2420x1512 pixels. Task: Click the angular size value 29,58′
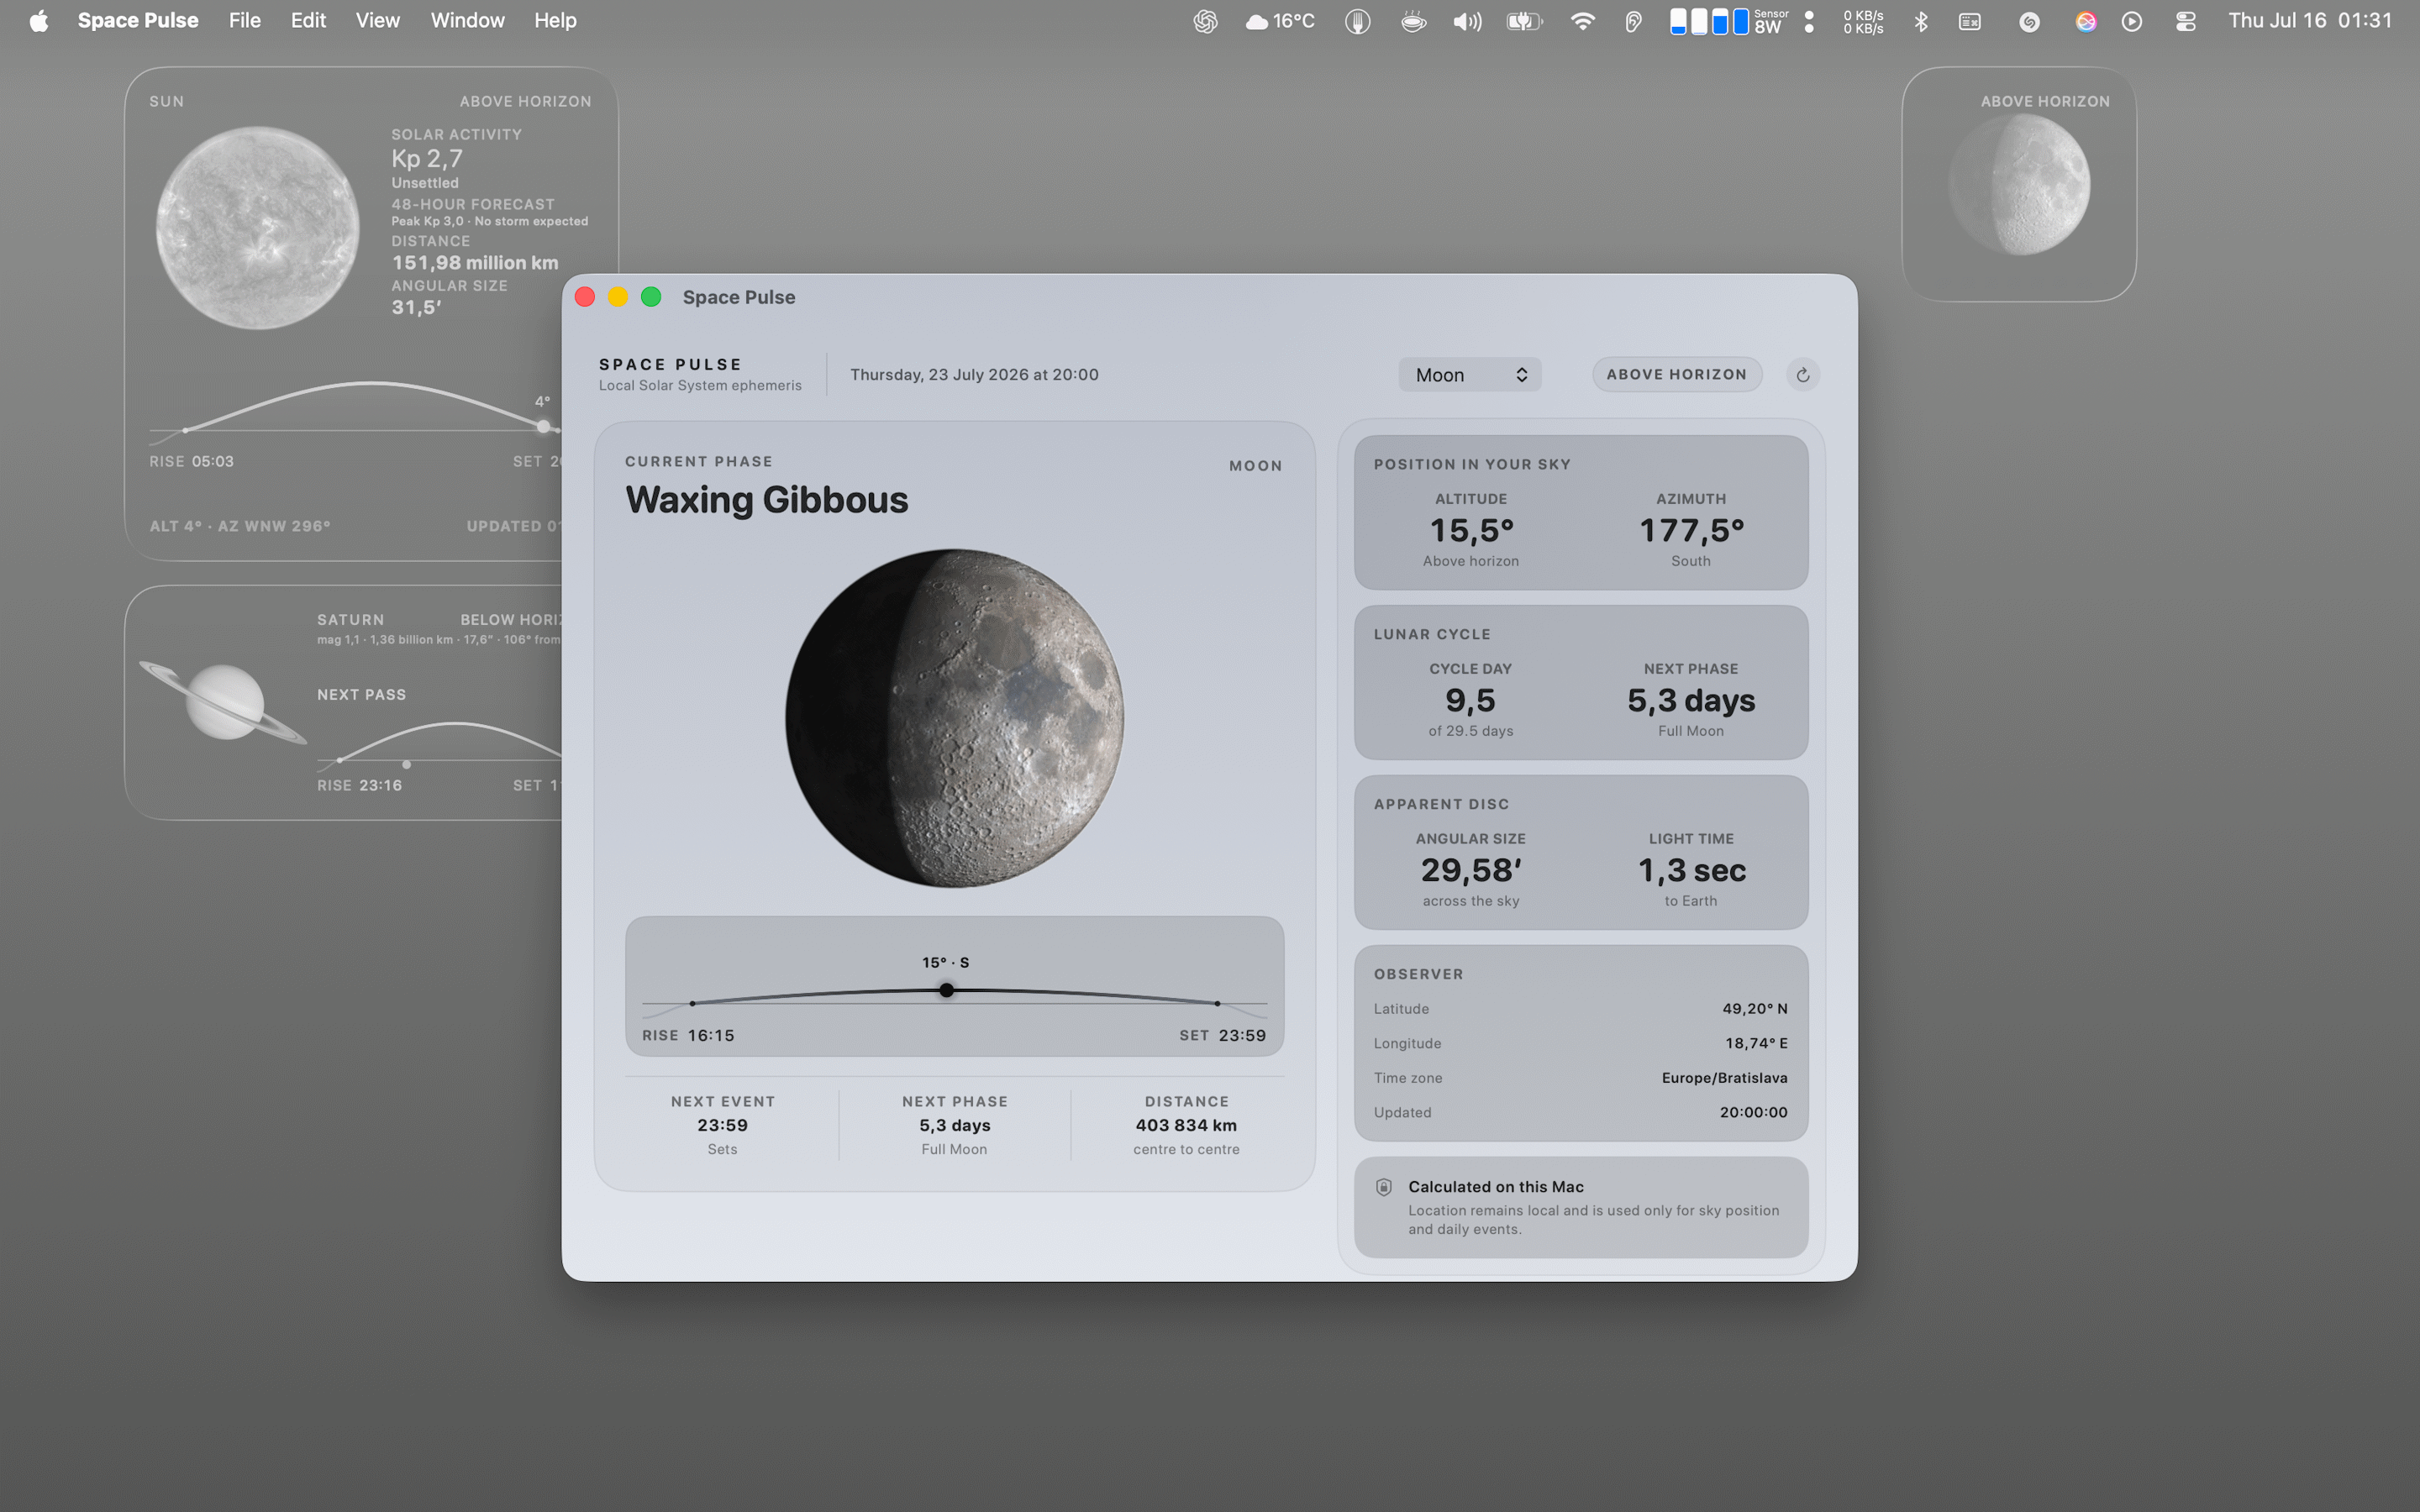1471,870
